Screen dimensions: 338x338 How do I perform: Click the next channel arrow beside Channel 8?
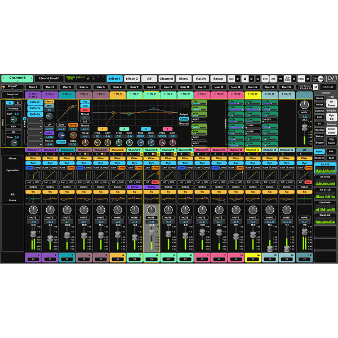pos(31,78)
